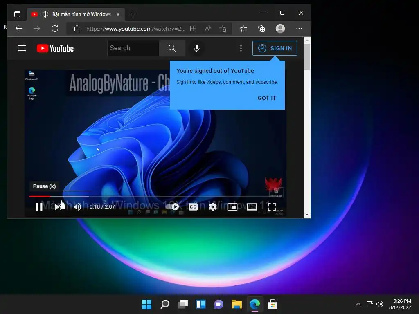419x314 pixels.
Task: Open the YouTube hamburger guide menu
Action: pyautogui.click(x=22, y=48)
